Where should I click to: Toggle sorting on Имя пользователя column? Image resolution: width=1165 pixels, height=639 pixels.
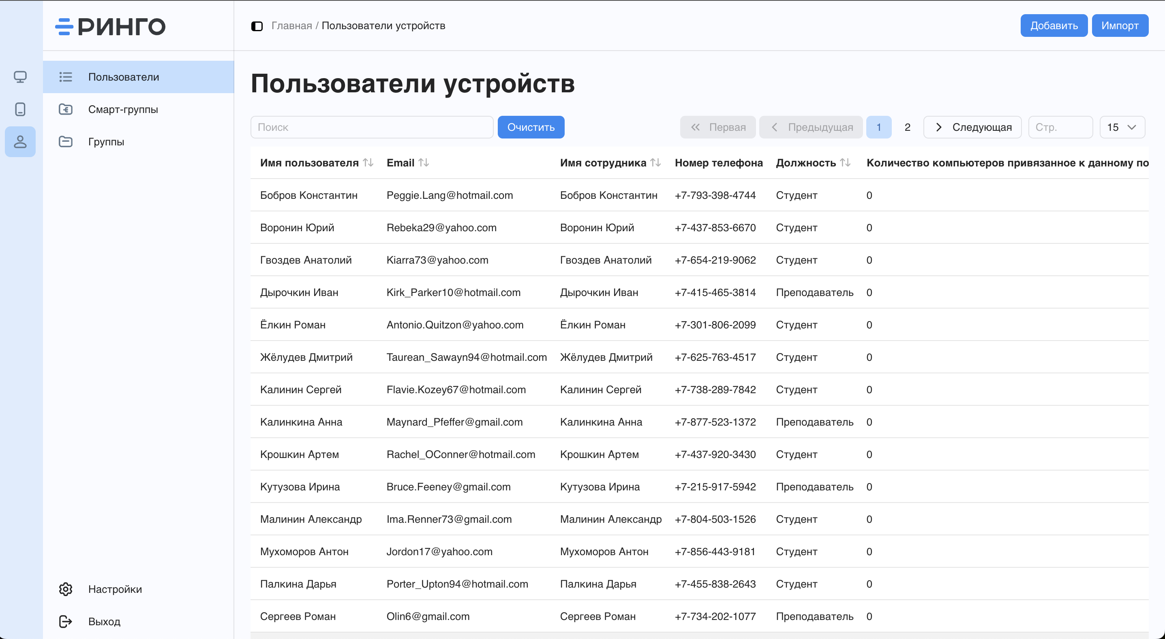point(368,162)
